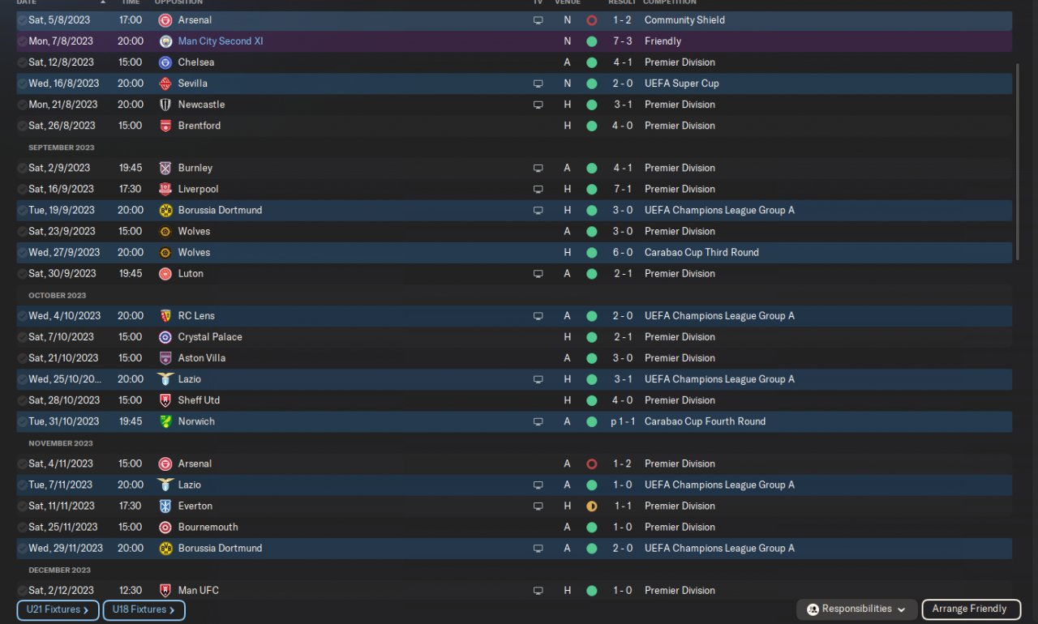Click the Norwich club badge
The image size is (1038, 624).
pyautogui.click(x=165, y=421)
